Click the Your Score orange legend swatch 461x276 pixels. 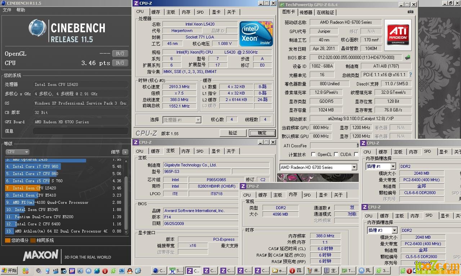[8, 240]
